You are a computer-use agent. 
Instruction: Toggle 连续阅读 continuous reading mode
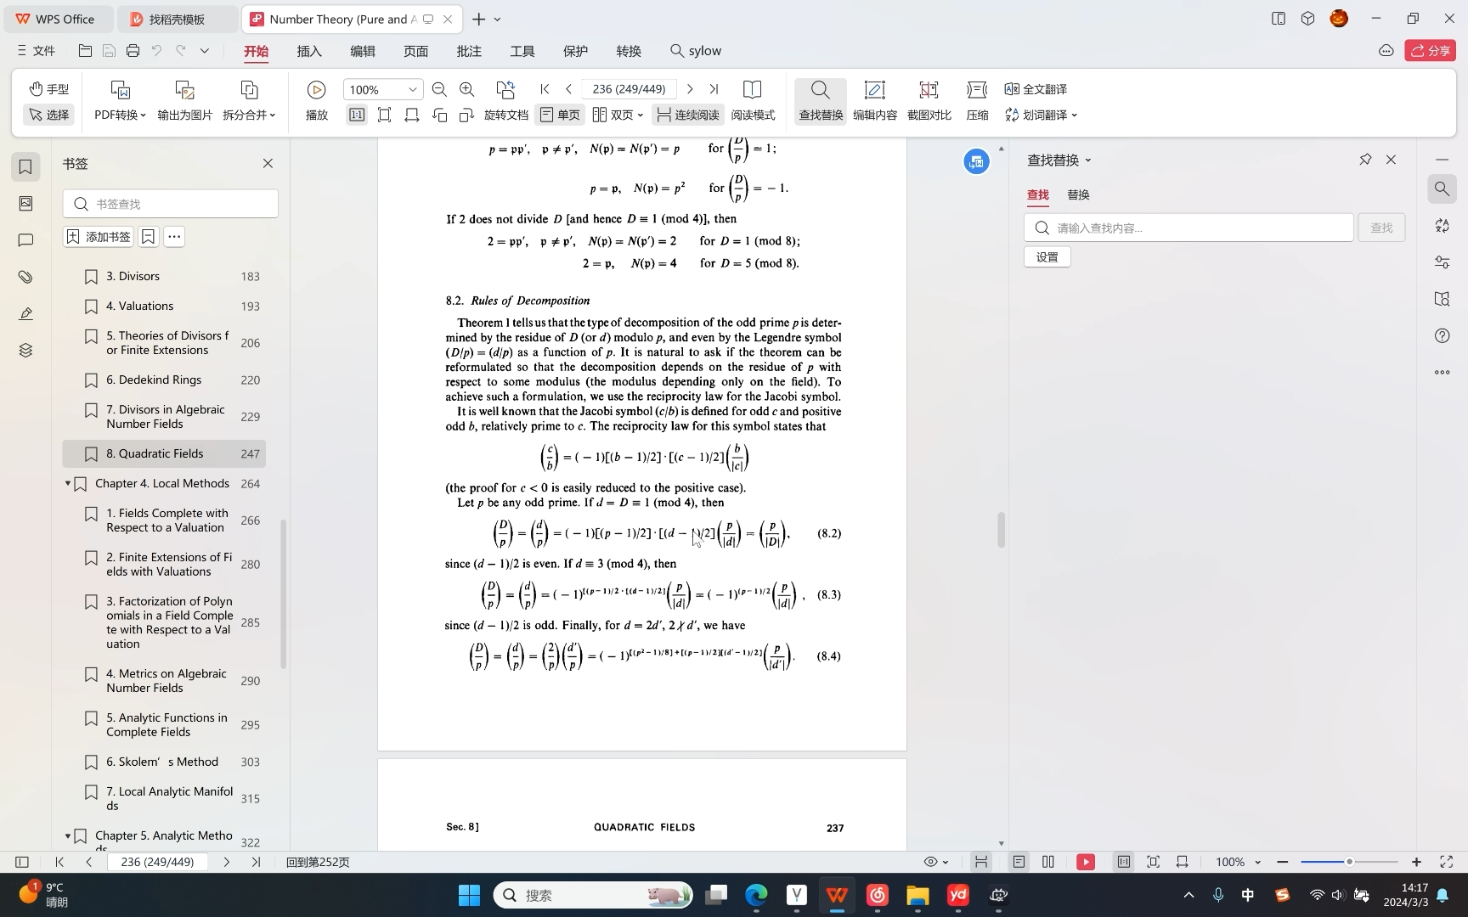[687, 115]
